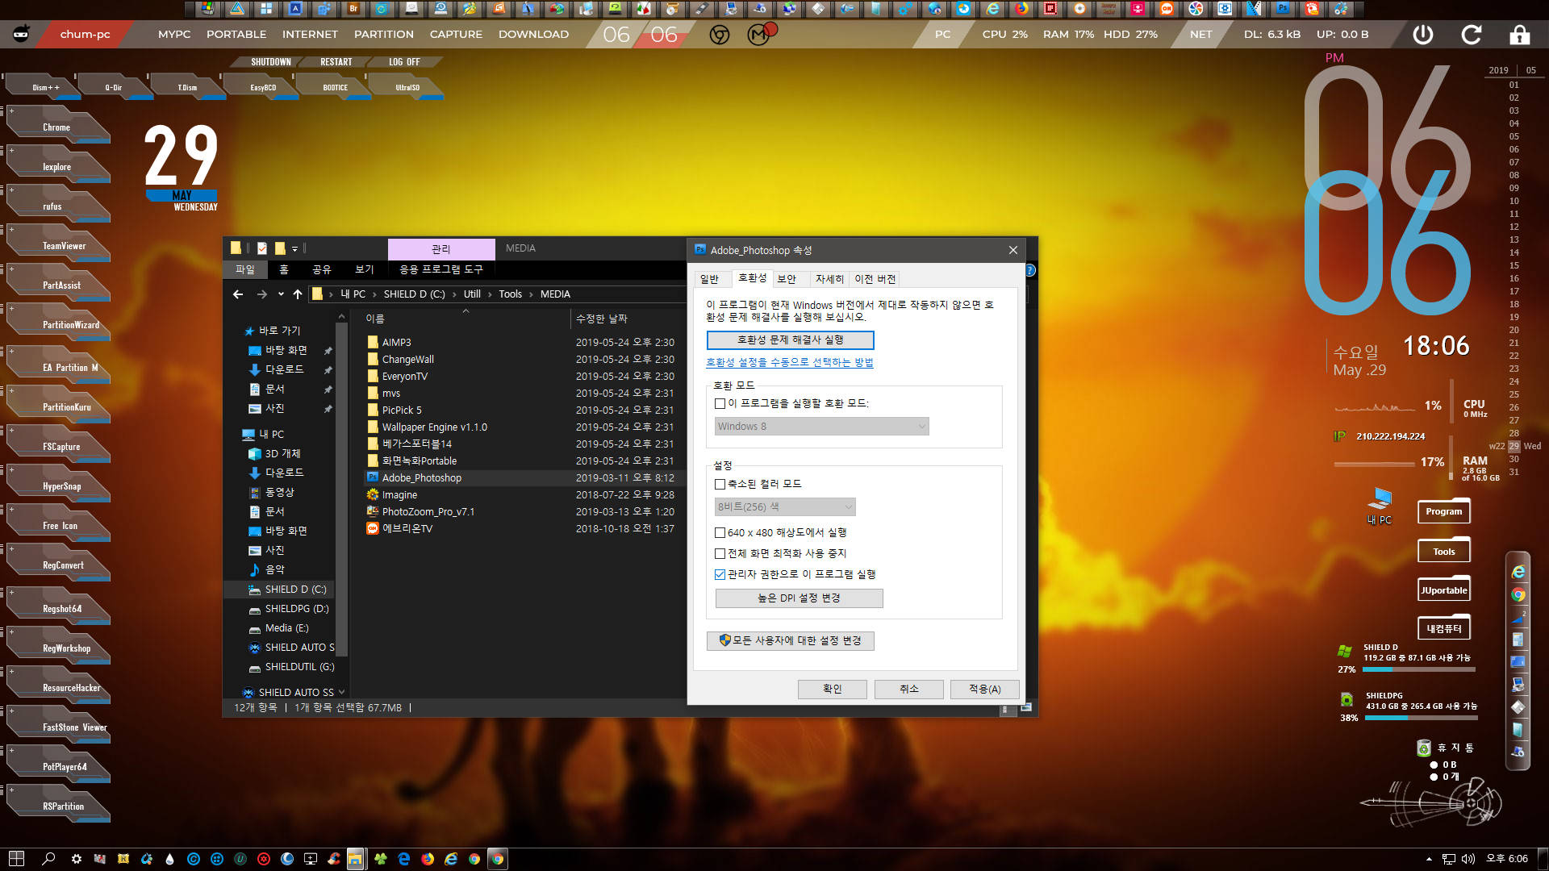Click the avatar icon beside chum-pc

point(22,34)
